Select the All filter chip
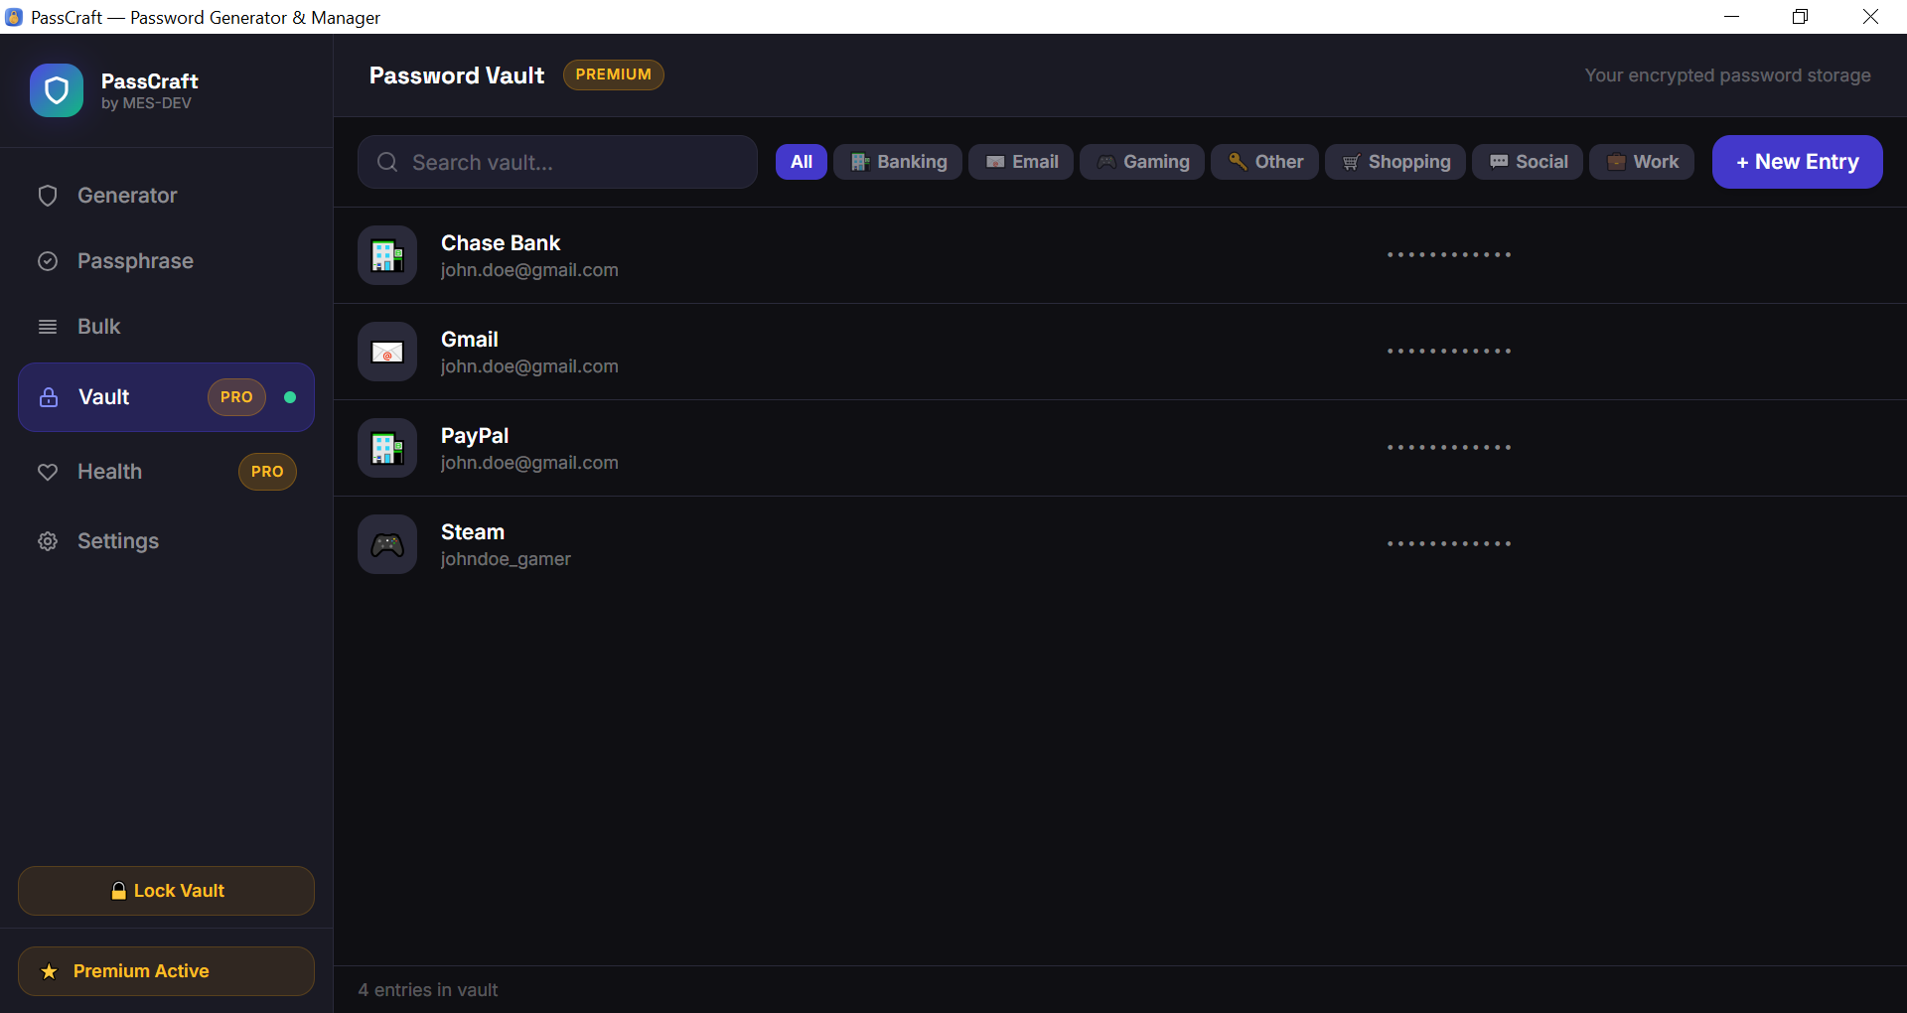This screenshot has width=1907, height=1013. tap(802, 162)
